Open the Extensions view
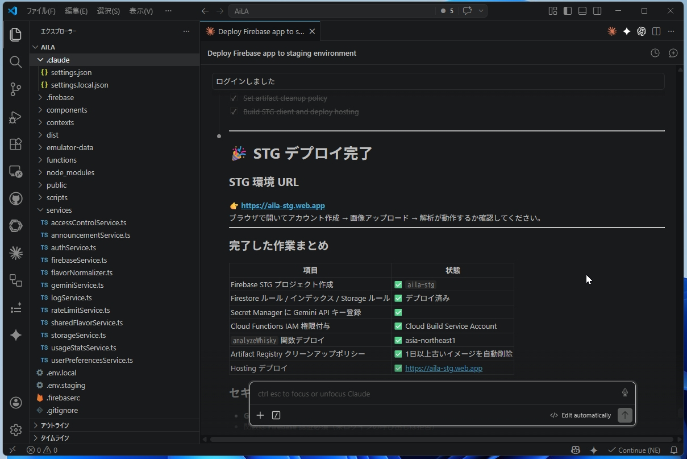687x459 pixels. point(15,144)
